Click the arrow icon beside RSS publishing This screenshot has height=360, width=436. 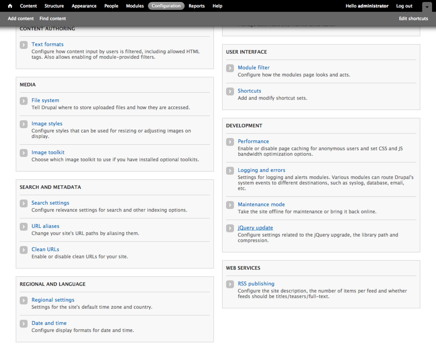tap(230, 284)
